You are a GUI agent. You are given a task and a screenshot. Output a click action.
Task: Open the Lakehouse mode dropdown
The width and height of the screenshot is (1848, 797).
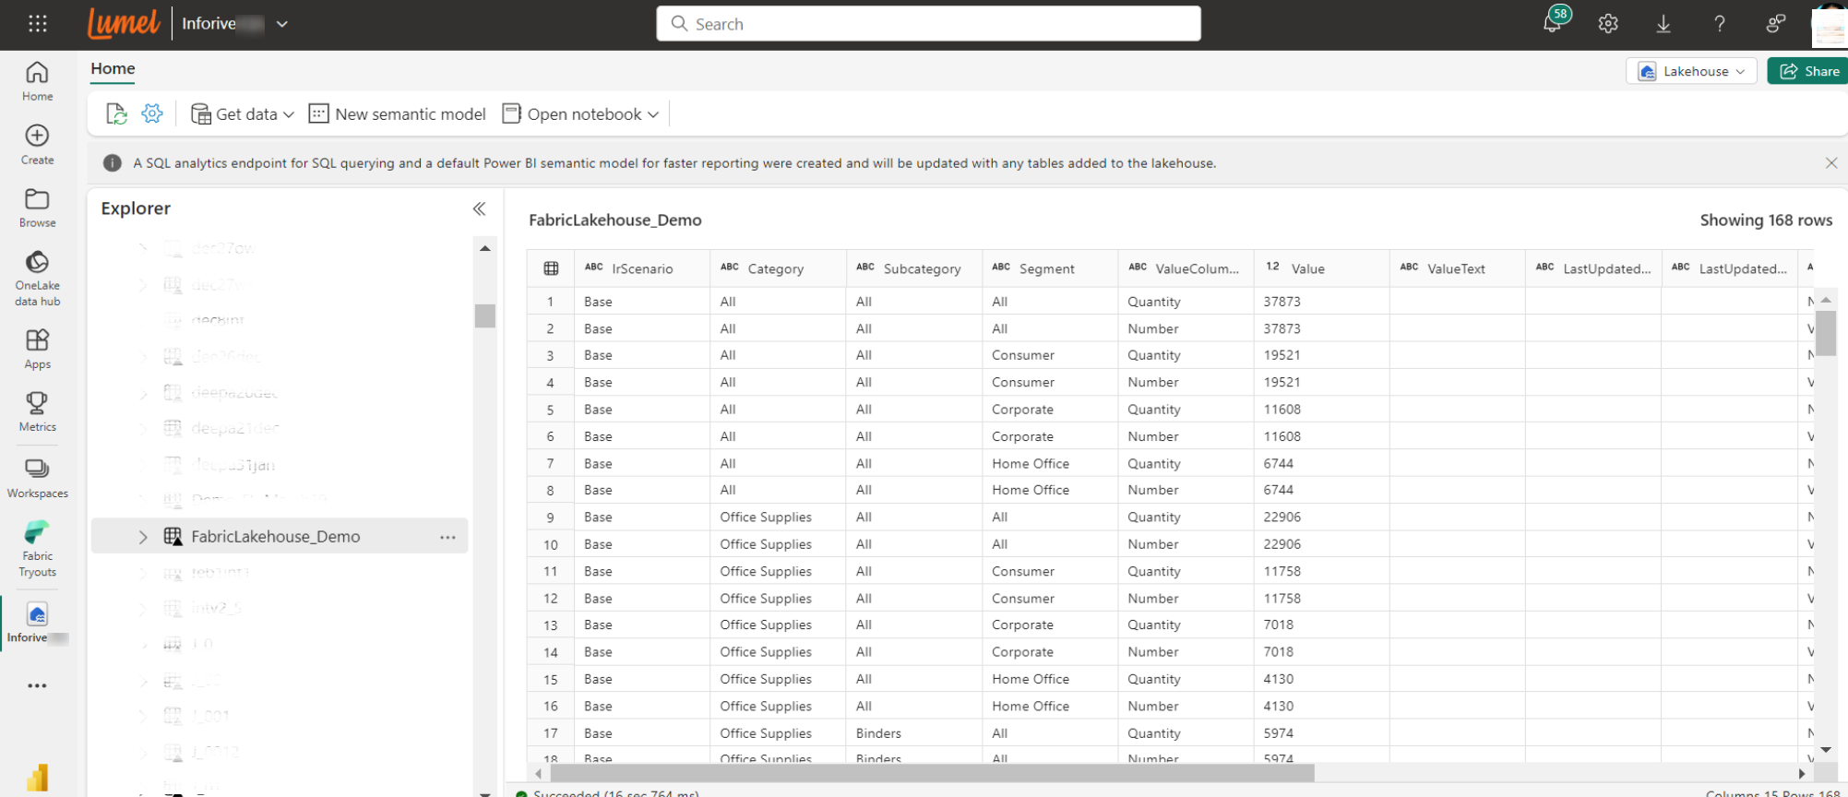1691,71
